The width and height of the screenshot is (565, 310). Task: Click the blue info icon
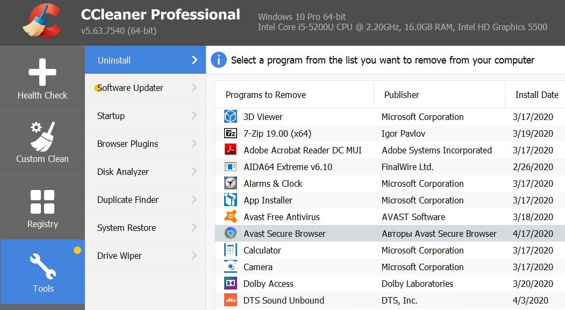(219, 60)
